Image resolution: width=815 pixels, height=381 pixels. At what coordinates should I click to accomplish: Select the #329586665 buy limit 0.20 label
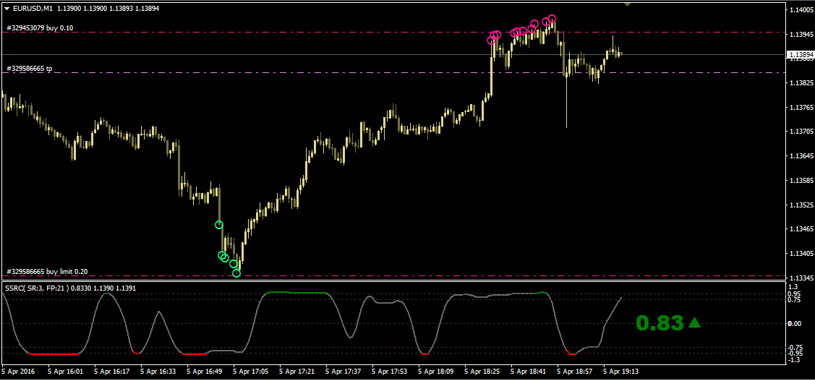[47, 271]
